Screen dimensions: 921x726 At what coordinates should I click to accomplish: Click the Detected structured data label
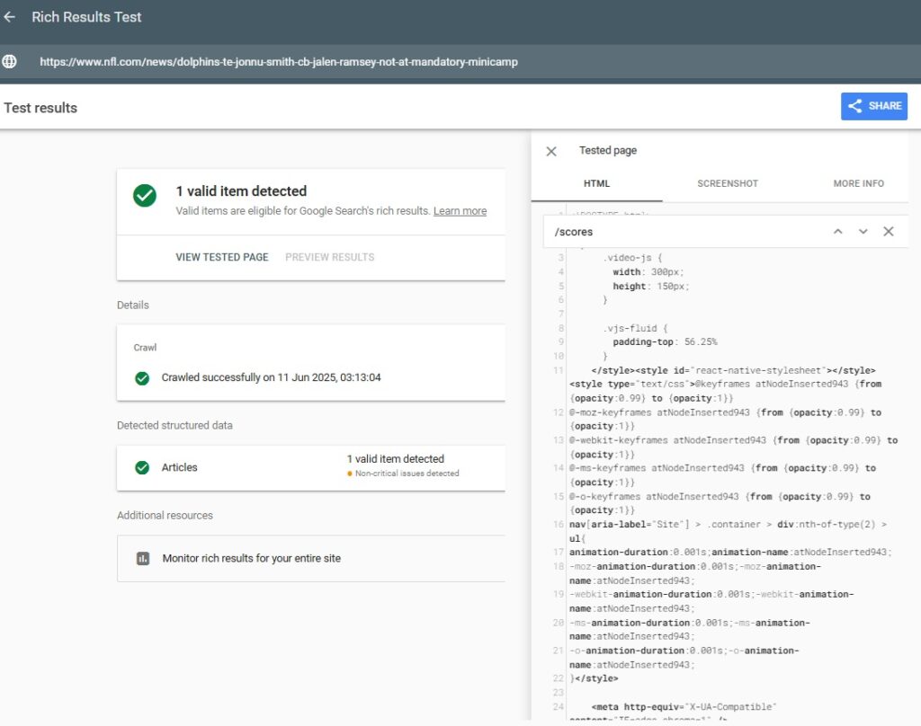point(174,426)
